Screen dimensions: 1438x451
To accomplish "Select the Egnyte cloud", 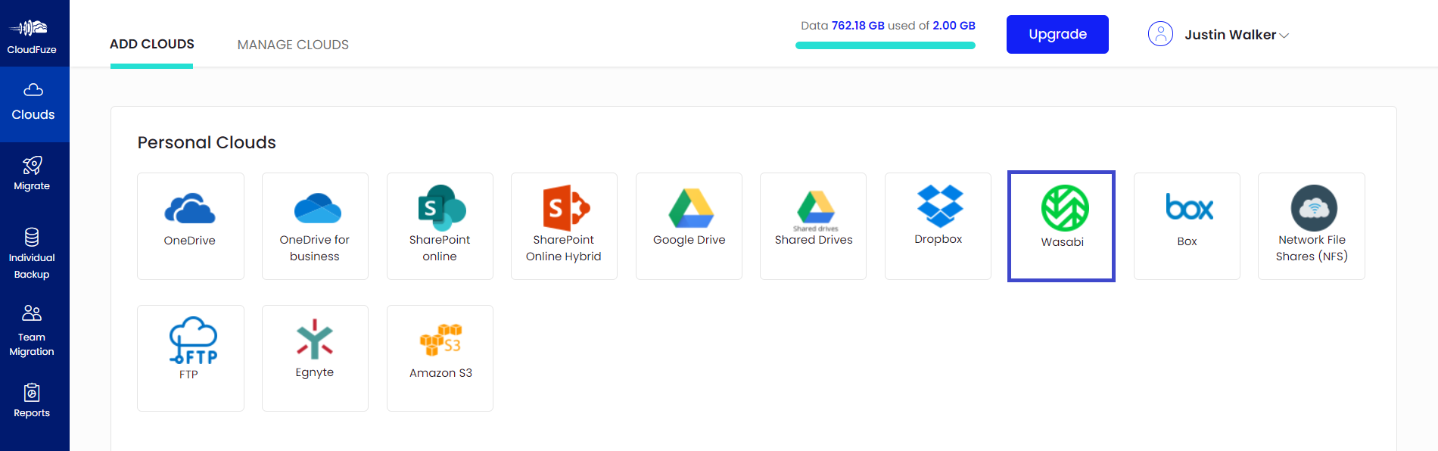I will (315, 358).
